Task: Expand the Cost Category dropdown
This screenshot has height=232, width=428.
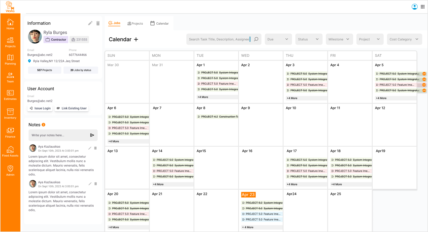Action: coord(404,39)
